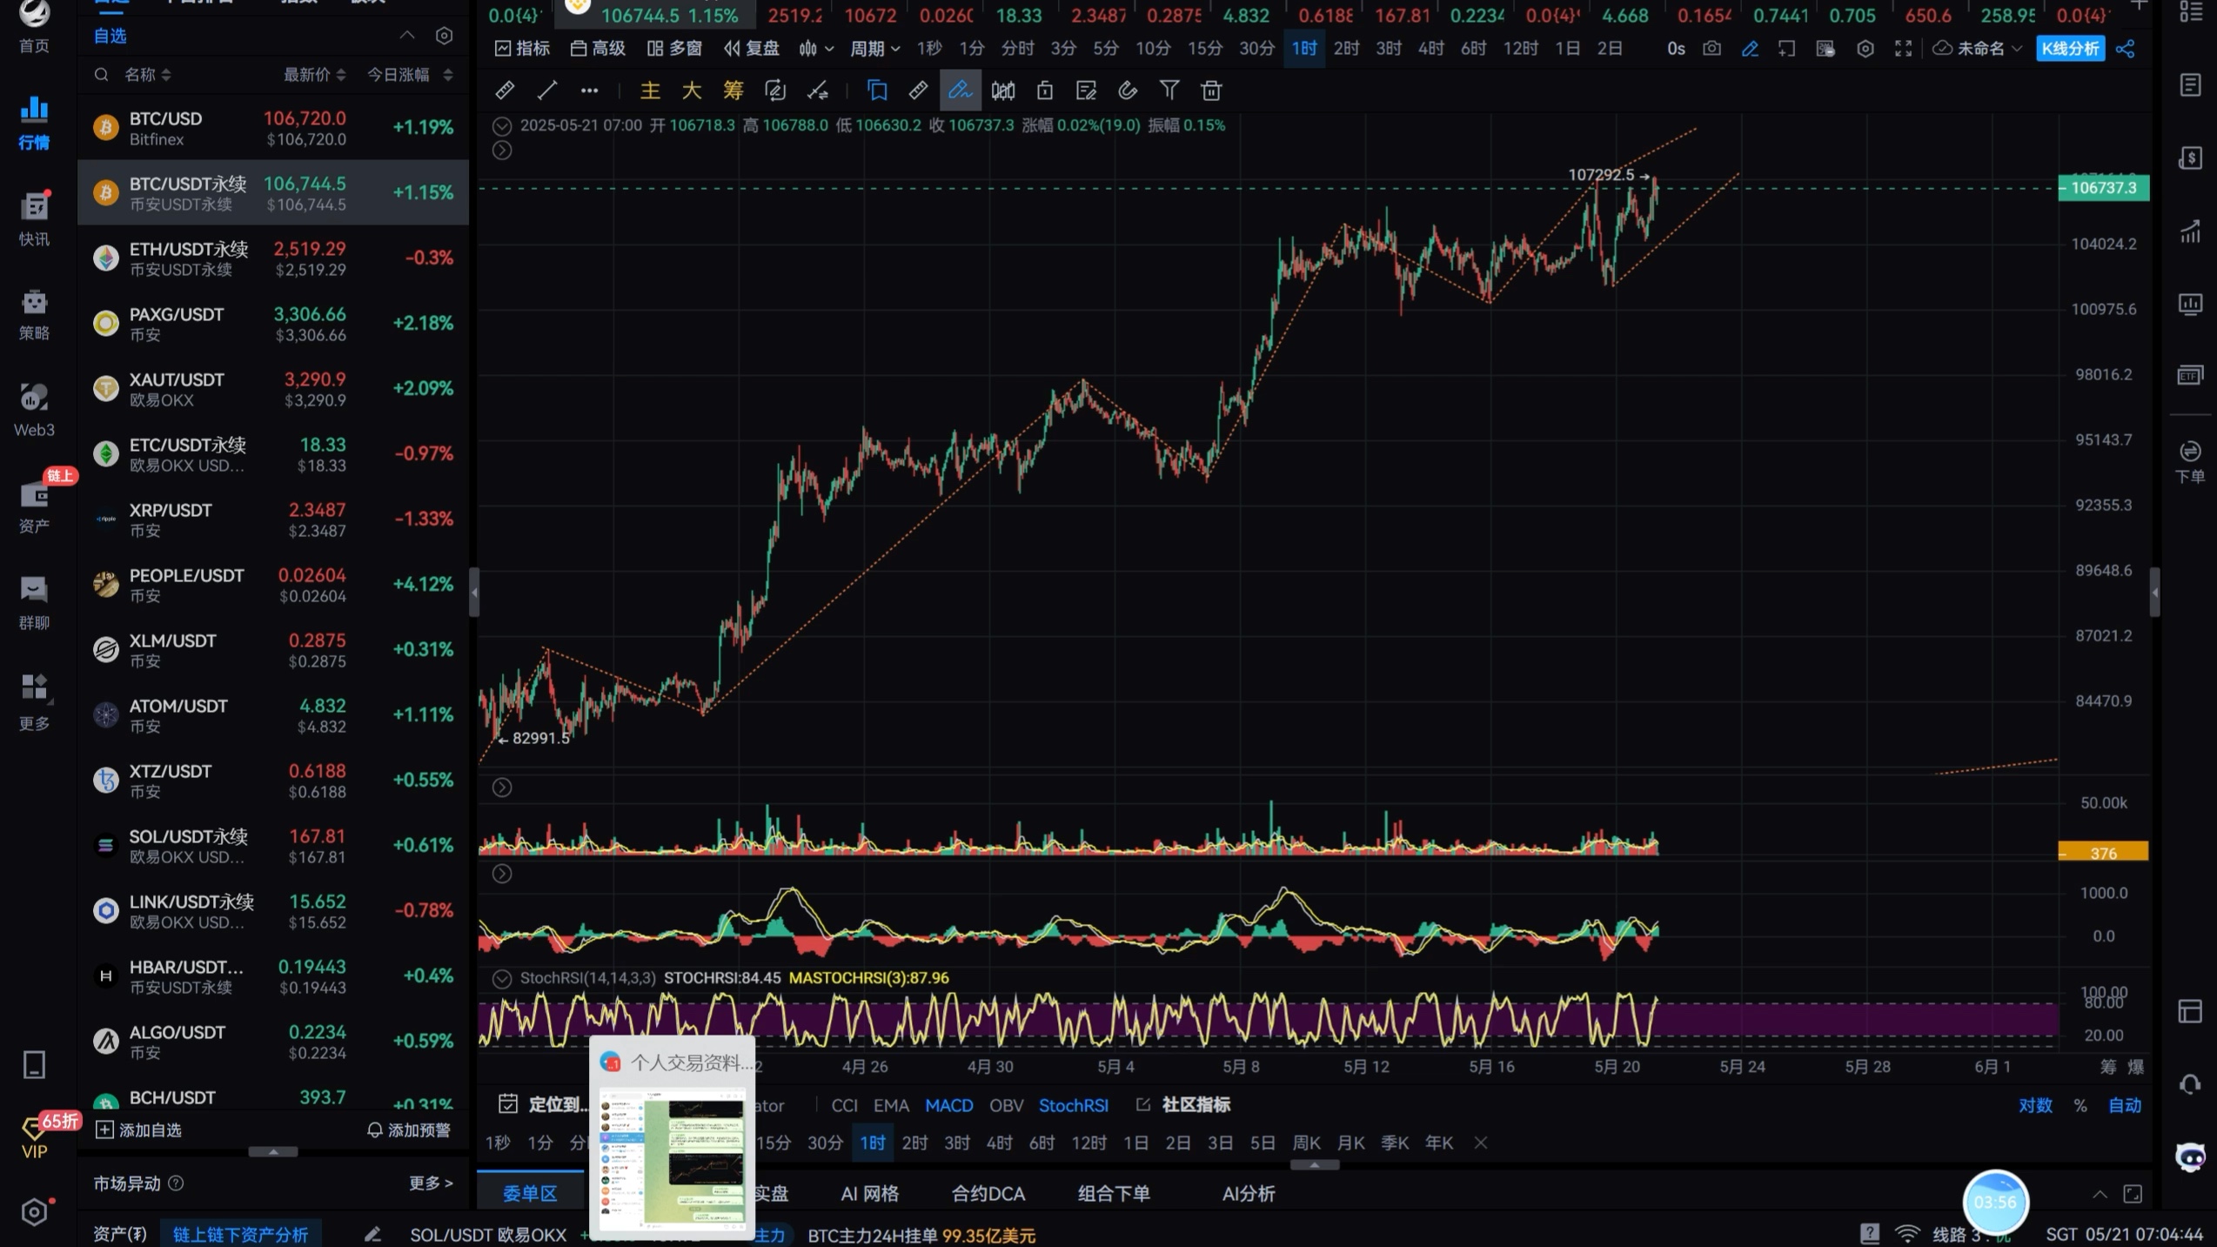Open the Web3 sidebar icon
The width and height of the screenshot is (2217, 1247).
pos(34,410)
